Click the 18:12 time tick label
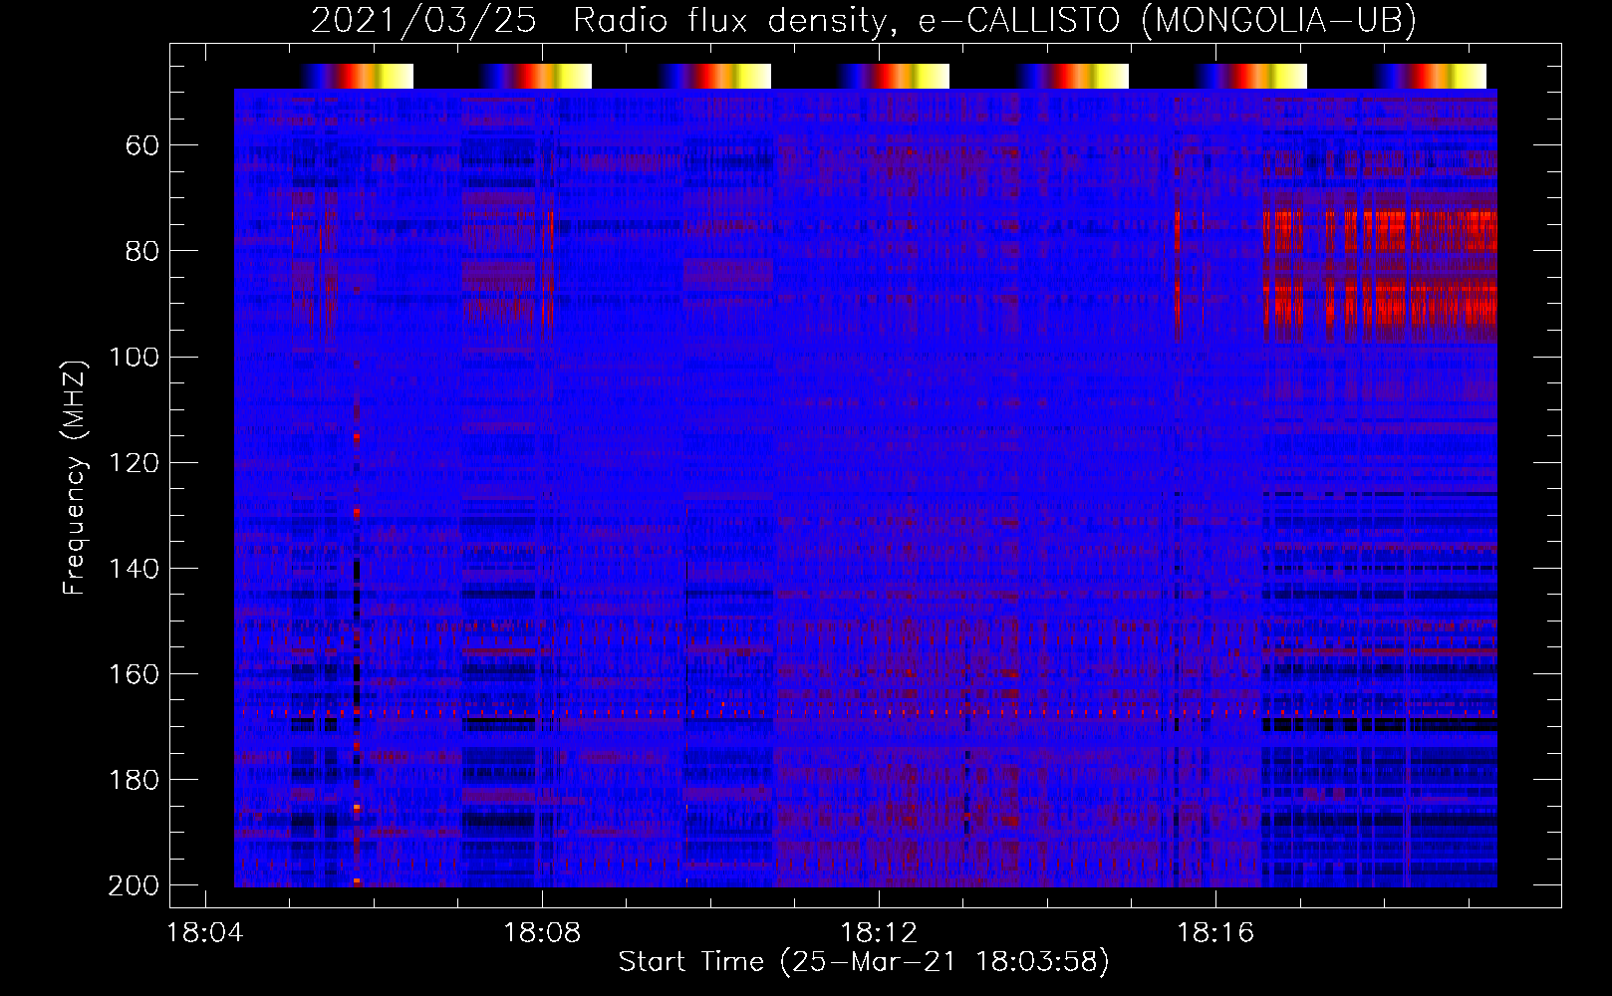The height and width of the screenshot is (996, 1612). tap(879, 933)
